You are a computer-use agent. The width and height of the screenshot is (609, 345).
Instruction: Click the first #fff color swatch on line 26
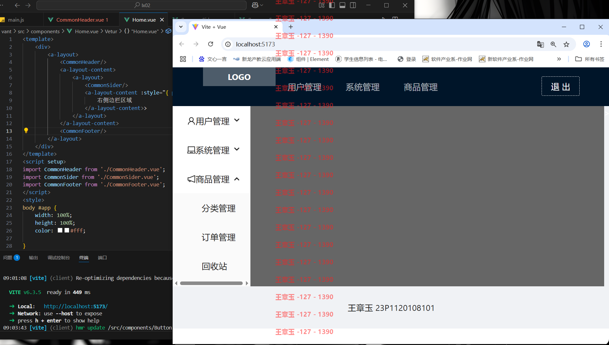coord(60,230)
